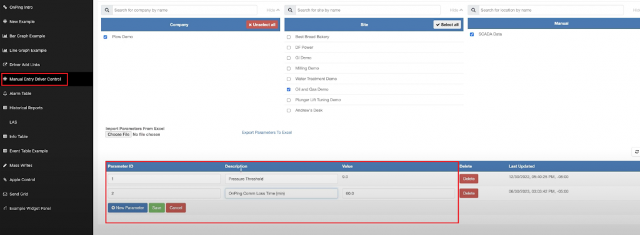Click the magnifier icon in the company search box
The height and width of the screenshot is (235, 640).
(106, 10)
